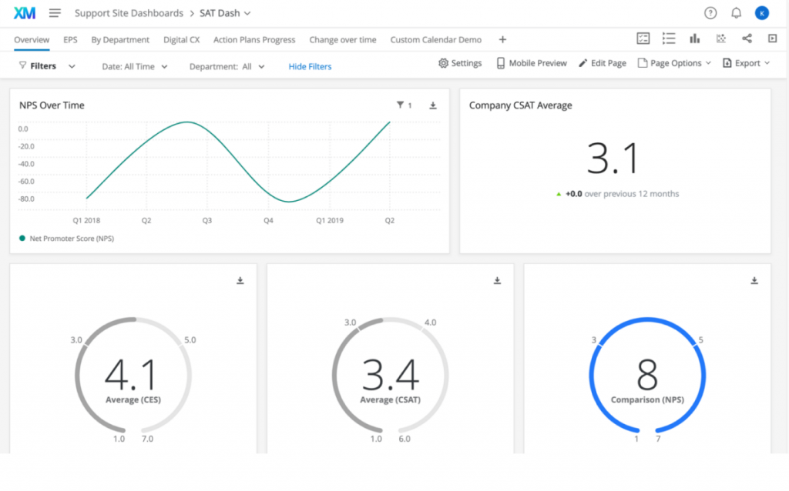The width and height of the screenshot is (789, 491).
Task: Click the 7.0 label on CES gauge
Action: pos(147,439)
